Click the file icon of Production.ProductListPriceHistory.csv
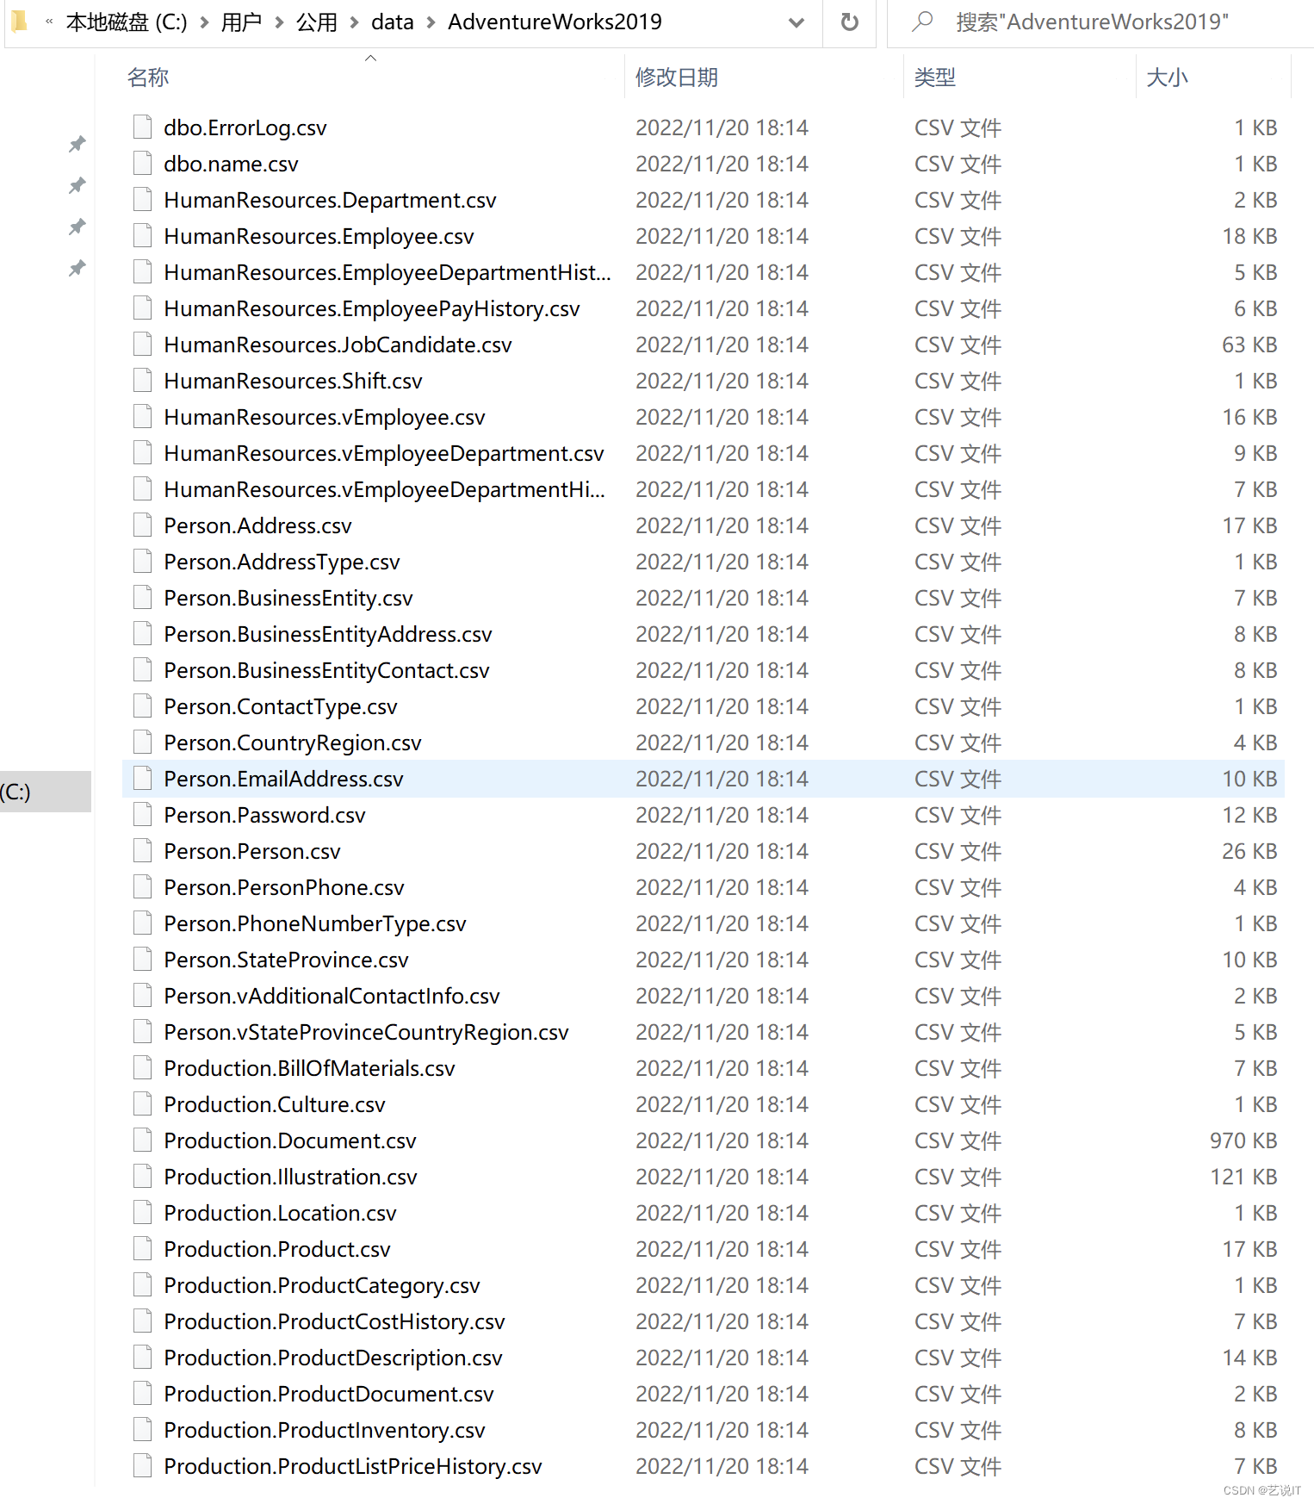1314x1504 pixels. coord(143,1465)
